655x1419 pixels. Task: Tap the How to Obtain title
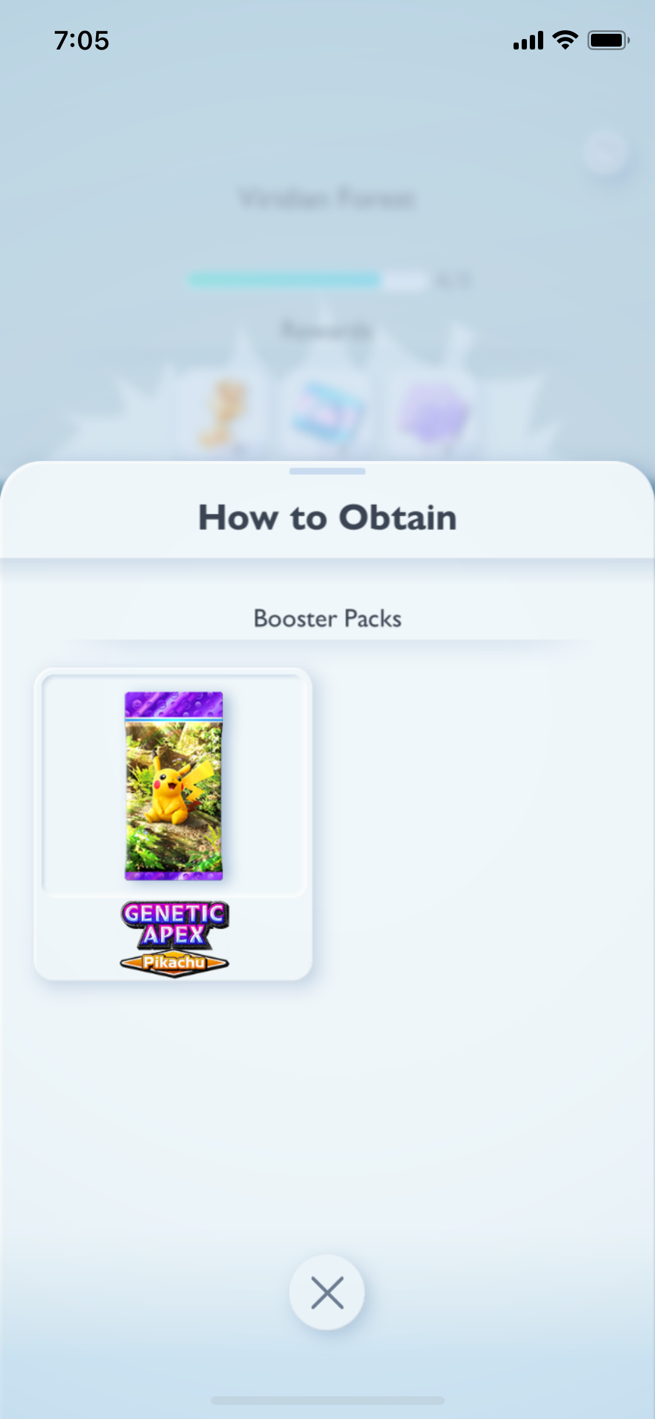tap(327, 517)
